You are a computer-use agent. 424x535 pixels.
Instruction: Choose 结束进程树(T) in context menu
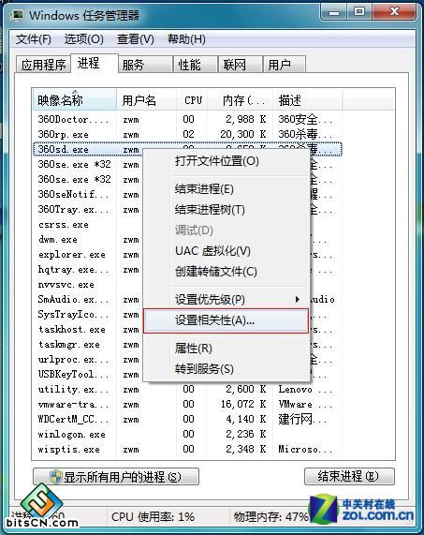227,209
